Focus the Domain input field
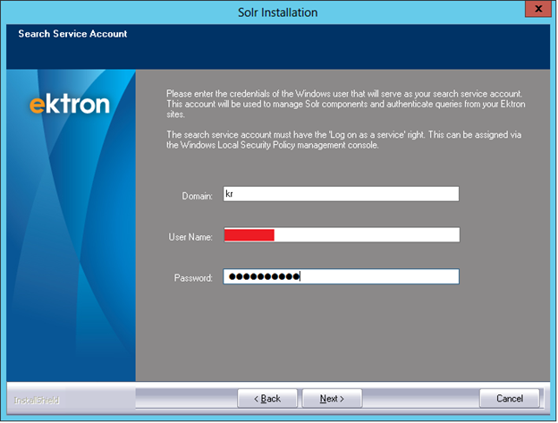The image size is (558, 423). coord(340,195)
